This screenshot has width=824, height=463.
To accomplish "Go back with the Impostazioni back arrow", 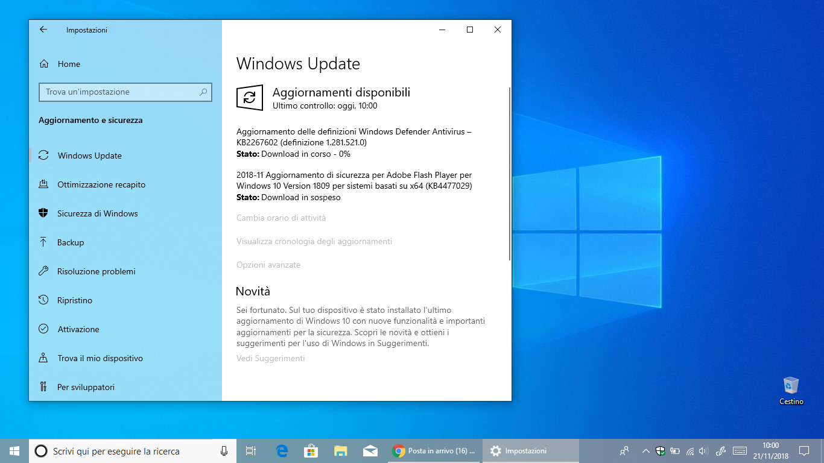I will click(x=43, y=30).
